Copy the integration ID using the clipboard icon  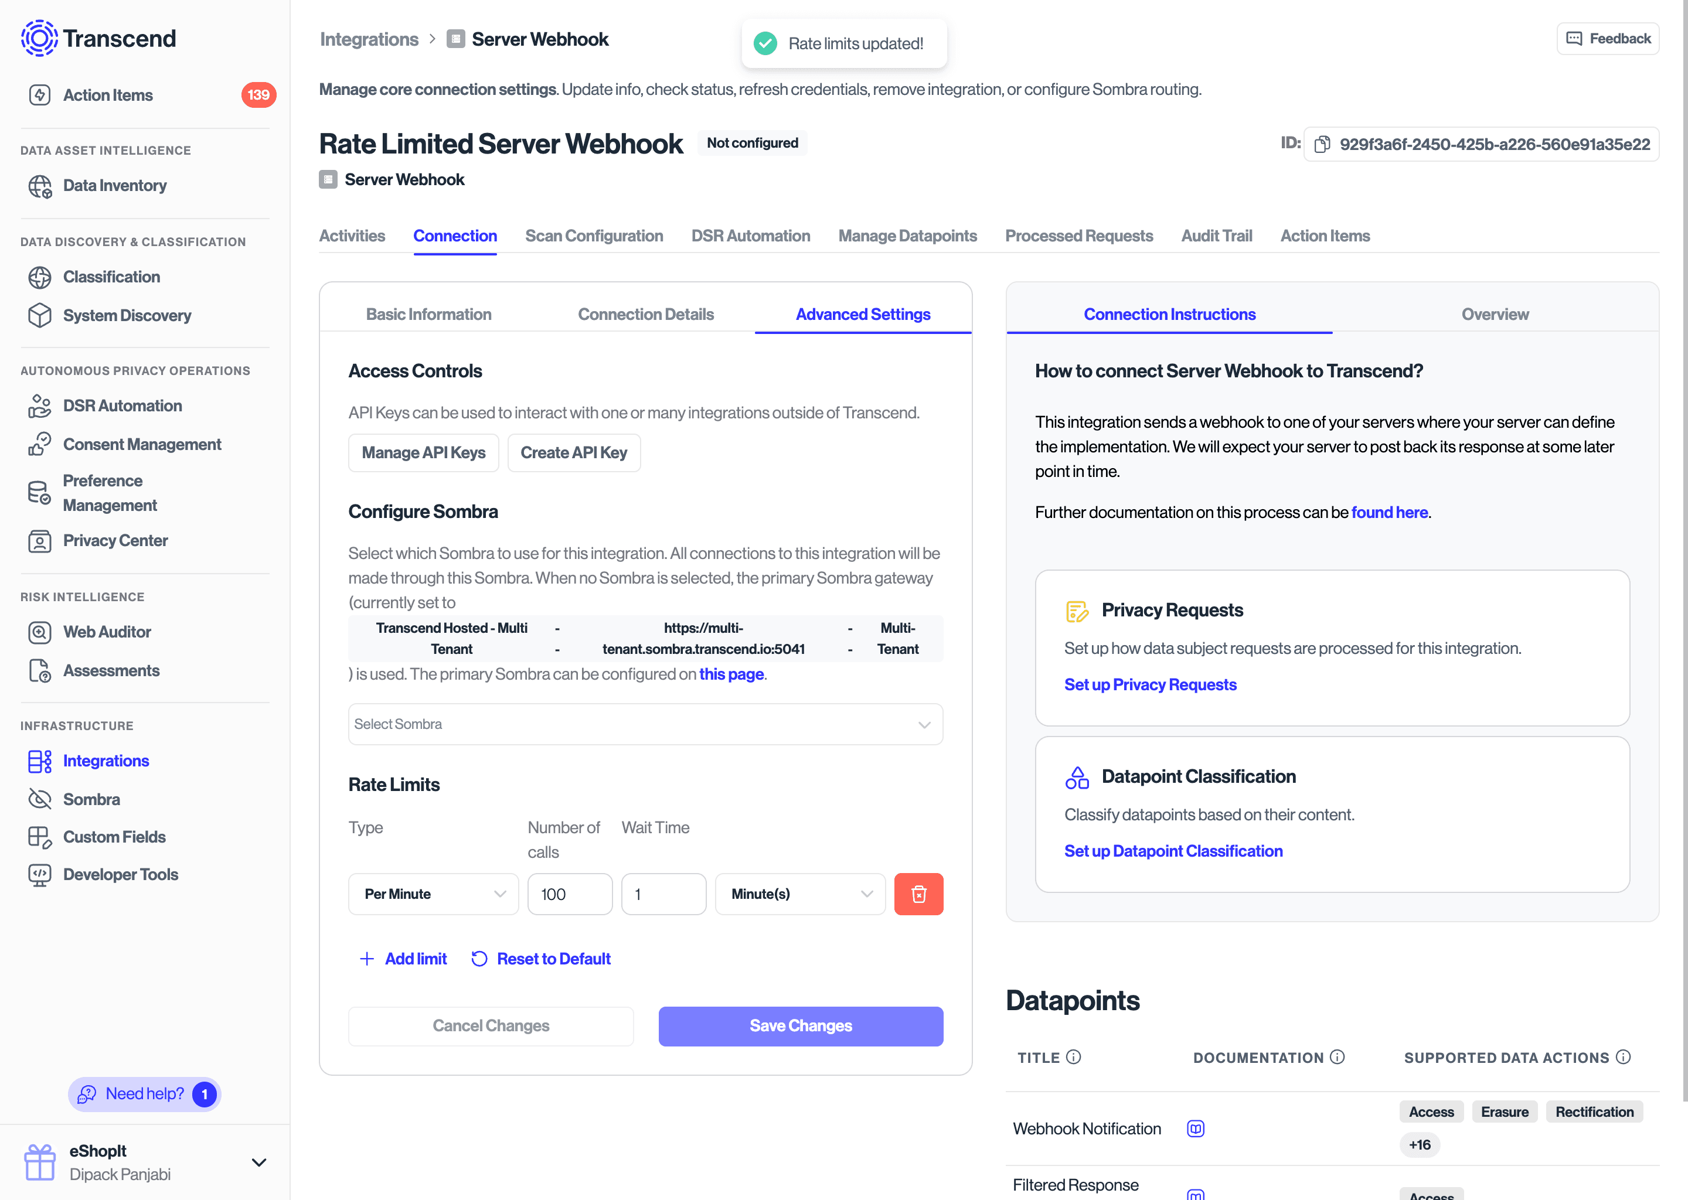[1323, 144]
